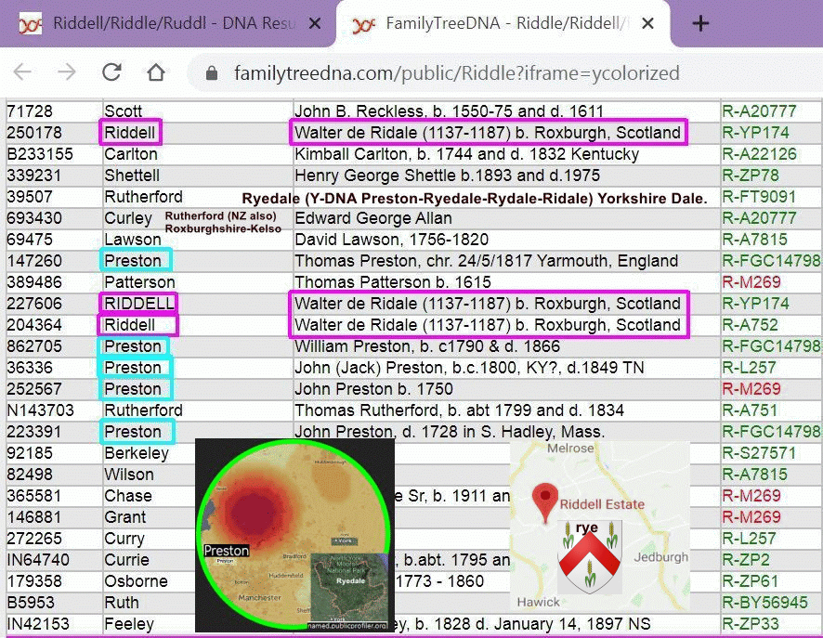Click the browser back arrow
Screen dimensions: 823x638
[22, 72]
